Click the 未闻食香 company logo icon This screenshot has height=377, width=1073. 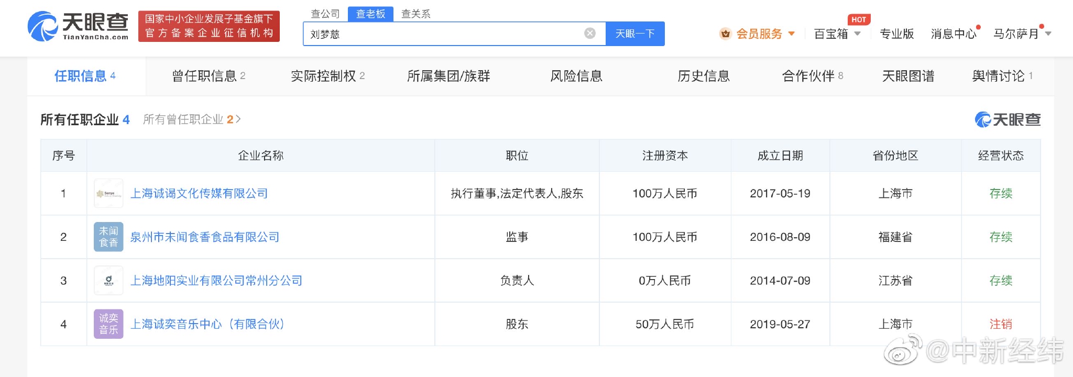coord(108,237)
